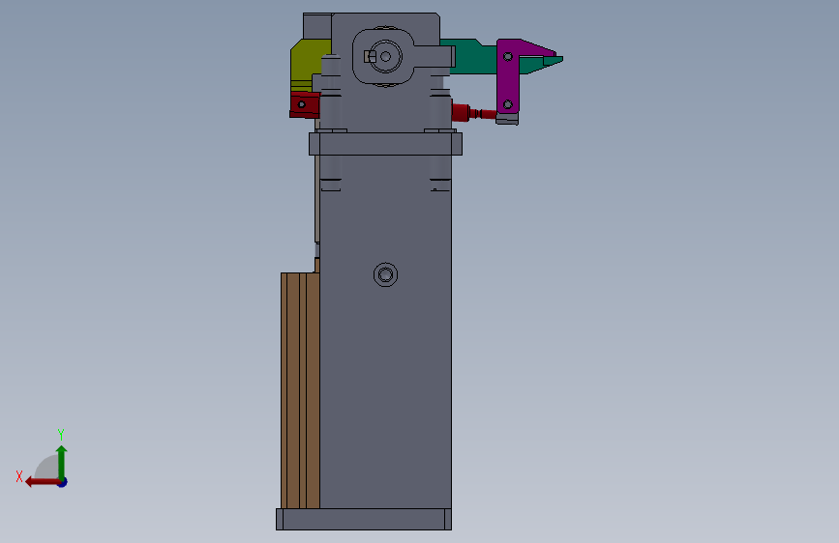Select the red plunger pin on the right
Viewport: 839px width, 543px height.
click(473, 113)
